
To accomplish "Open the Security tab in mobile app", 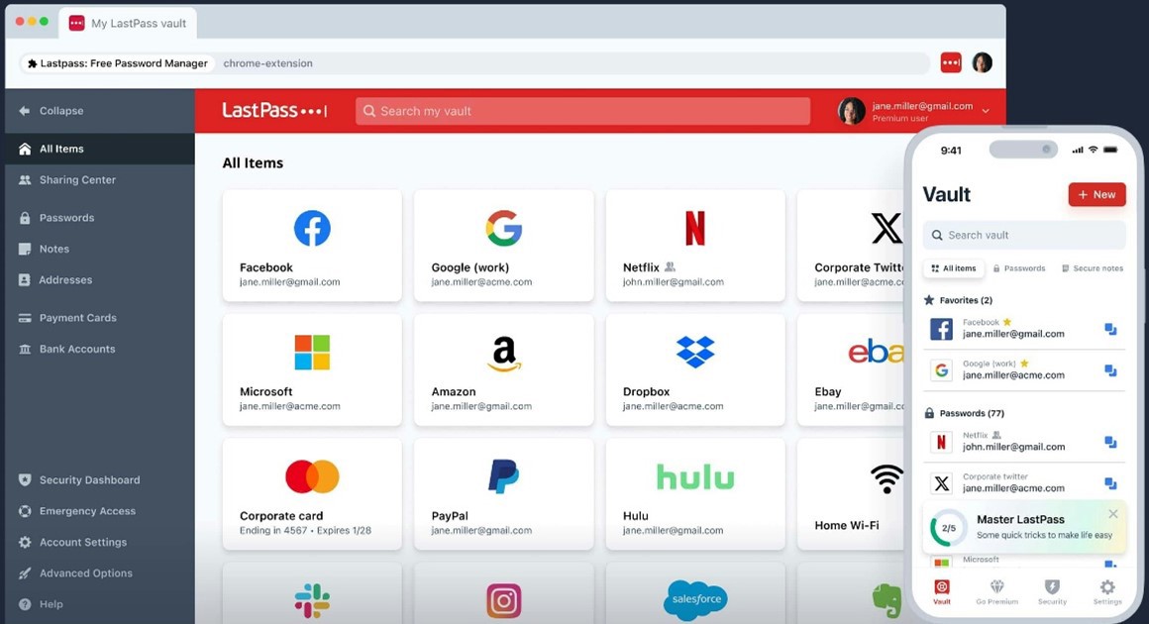I will tap(1052, 591).
